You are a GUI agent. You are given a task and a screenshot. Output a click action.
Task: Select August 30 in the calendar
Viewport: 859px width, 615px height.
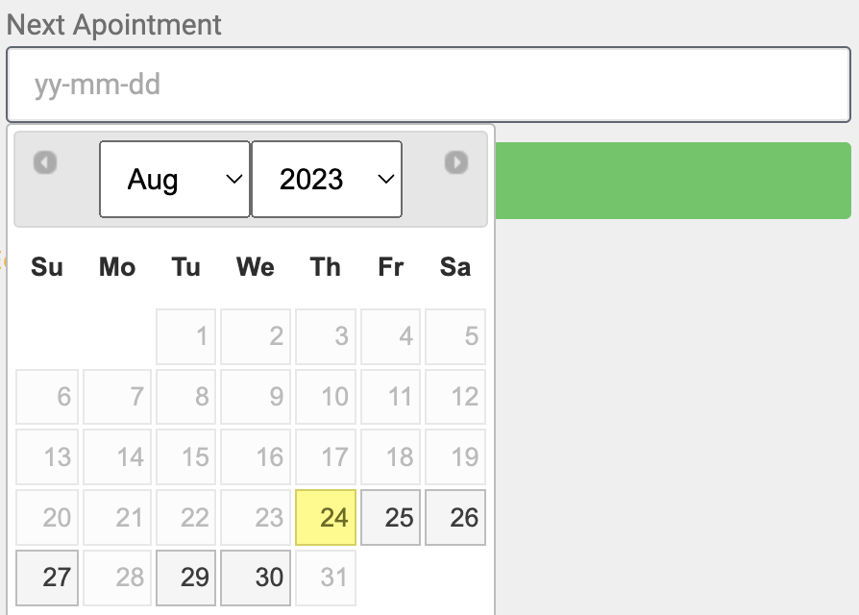pyautogui.click(x=256, y=578)
